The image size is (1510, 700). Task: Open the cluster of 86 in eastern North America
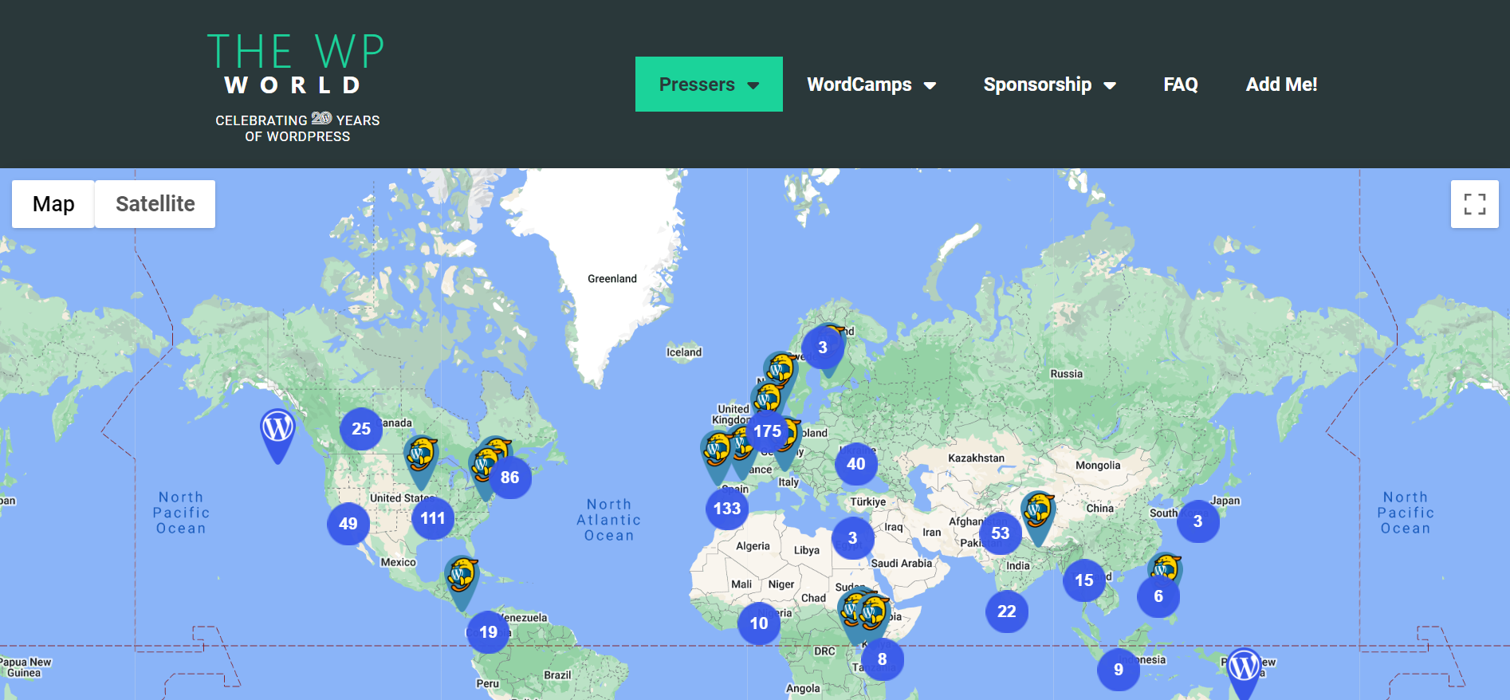(x=510, y=478)
